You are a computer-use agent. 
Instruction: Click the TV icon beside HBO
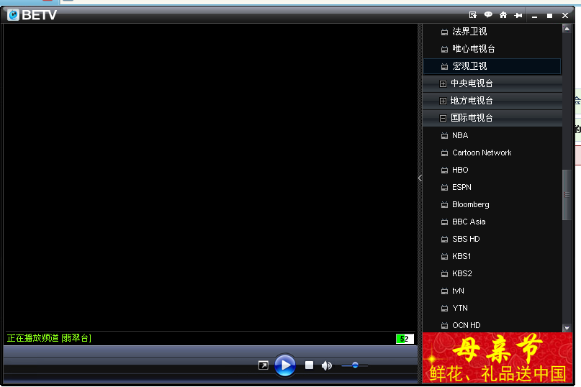444,170
